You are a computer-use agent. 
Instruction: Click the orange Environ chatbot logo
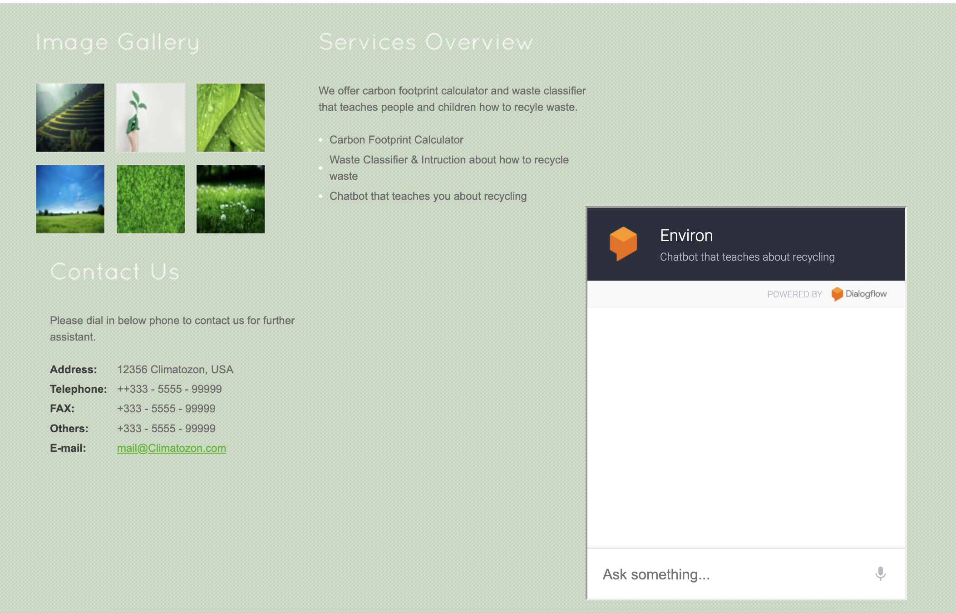(623, 243)
